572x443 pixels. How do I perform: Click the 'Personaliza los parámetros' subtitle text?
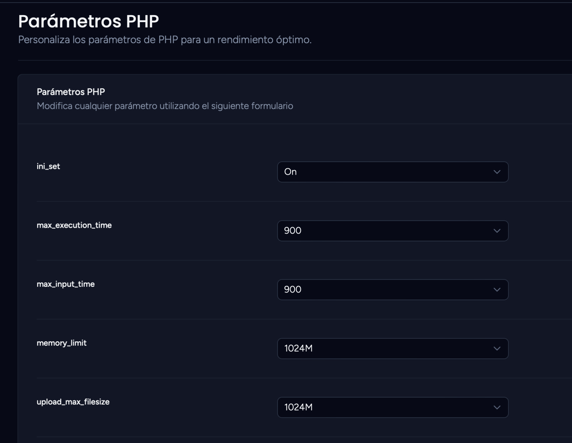click(x=165, y=40)
